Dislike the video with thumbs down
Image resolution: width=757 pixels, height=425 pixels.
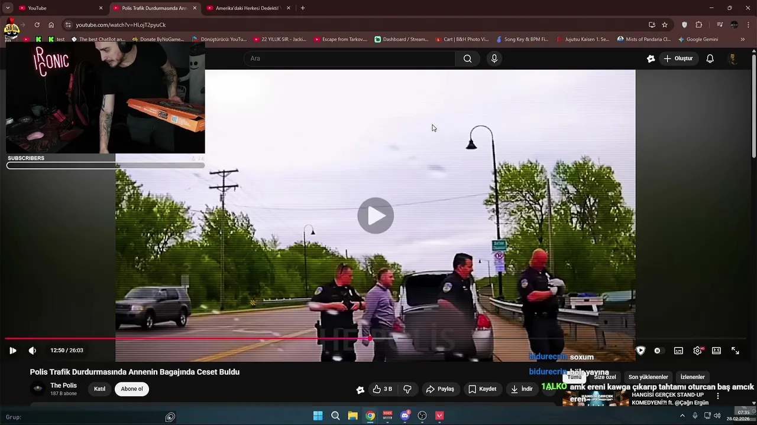pos(407,389)
